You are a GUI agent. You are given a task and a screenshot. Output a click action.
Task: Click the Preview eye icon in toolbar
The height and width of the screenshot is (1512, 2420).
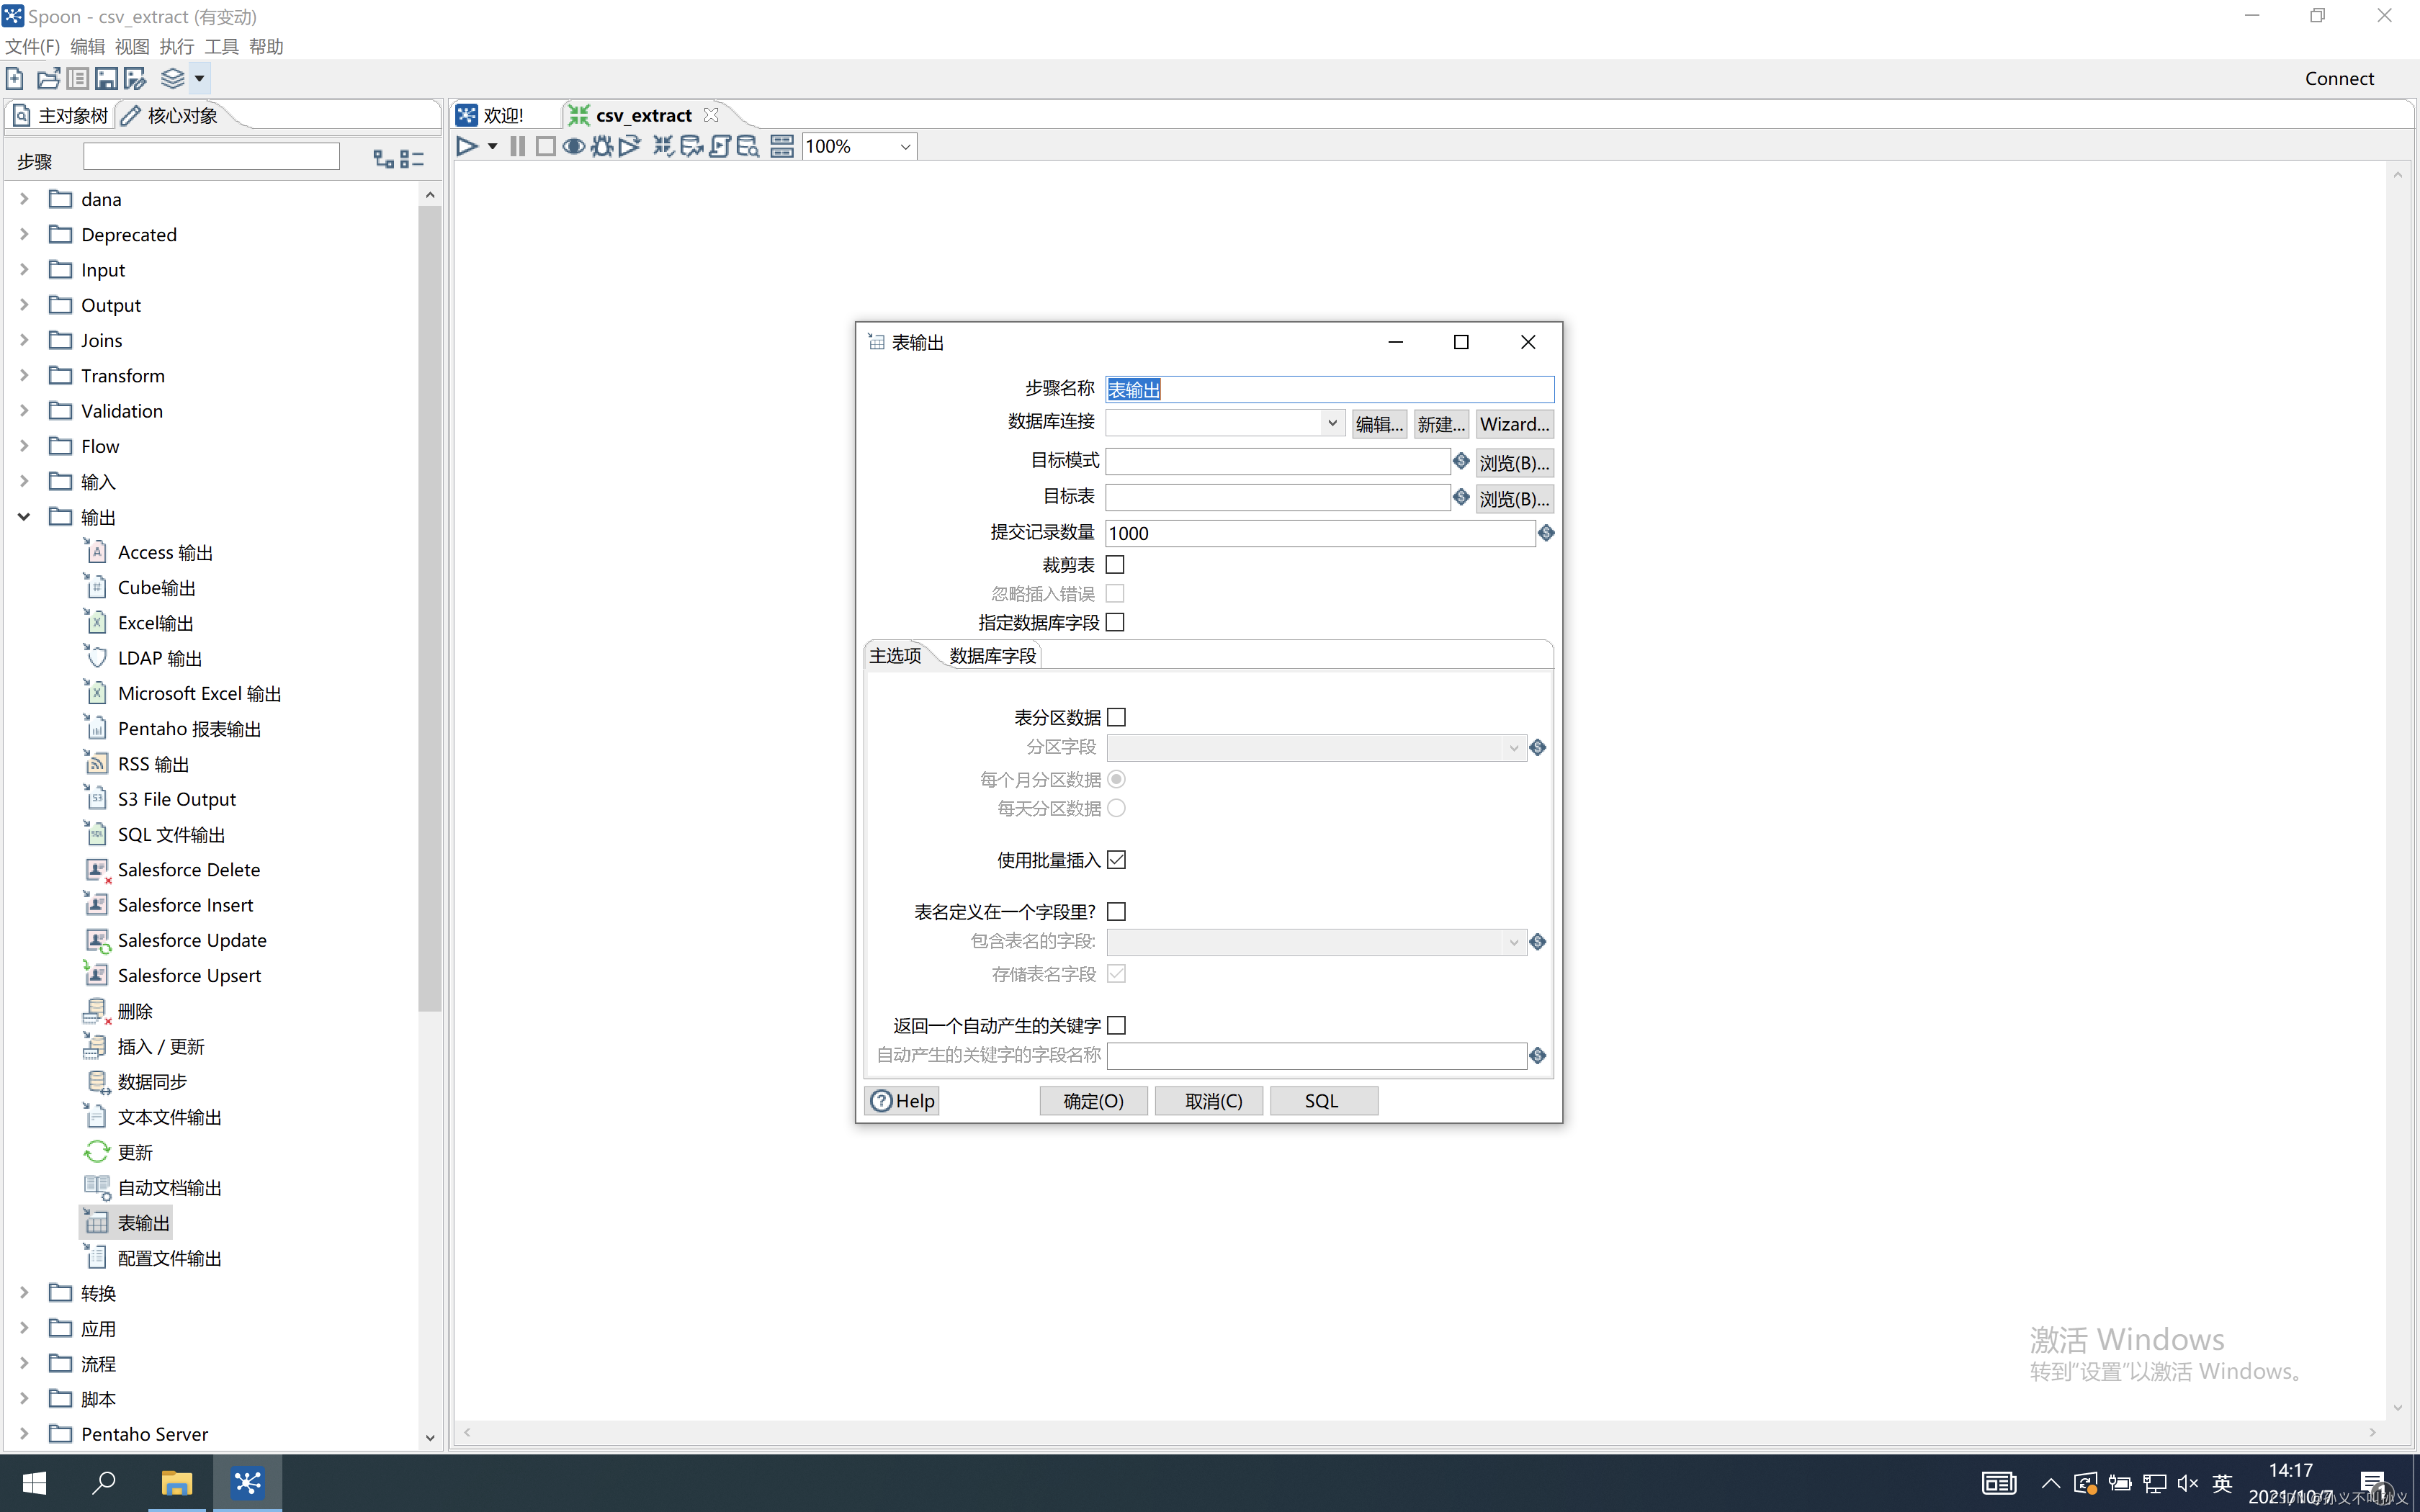tap(573, 147)
